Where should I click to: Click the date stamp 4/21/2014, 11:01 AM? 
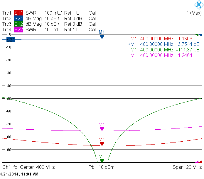19,174
